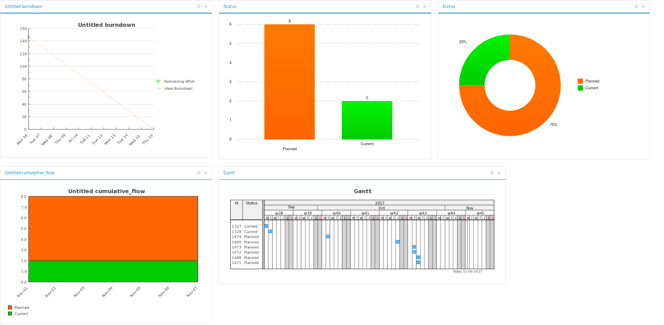The height and width of the screenshot is (325, 664).
Task: Toggle Remaining effort legend marker in burndown
Action: click(158, 81)
